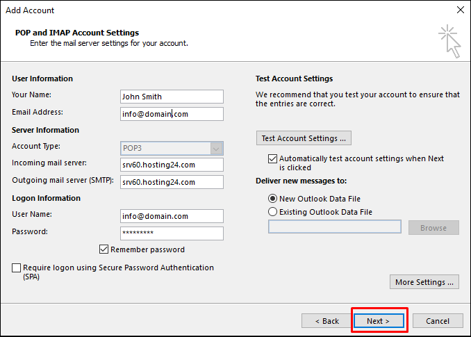Click the cursor wizard icon in header
Viewport: 471px width, 337px height.
[449, 42]
